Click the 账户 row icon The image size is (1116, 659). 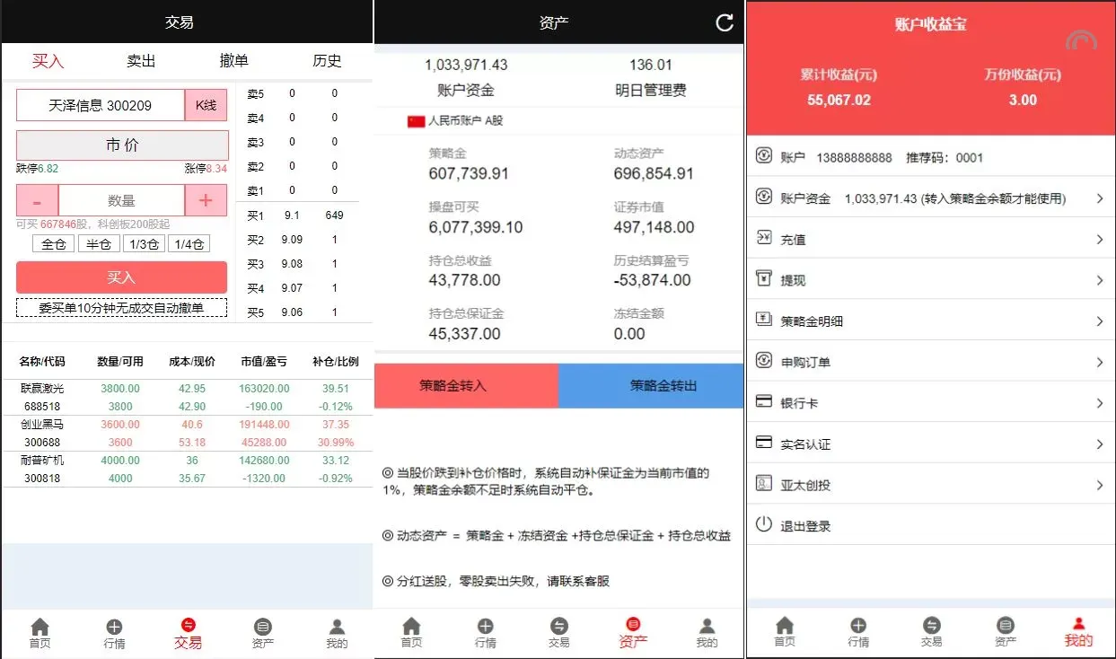pos(764,155)
